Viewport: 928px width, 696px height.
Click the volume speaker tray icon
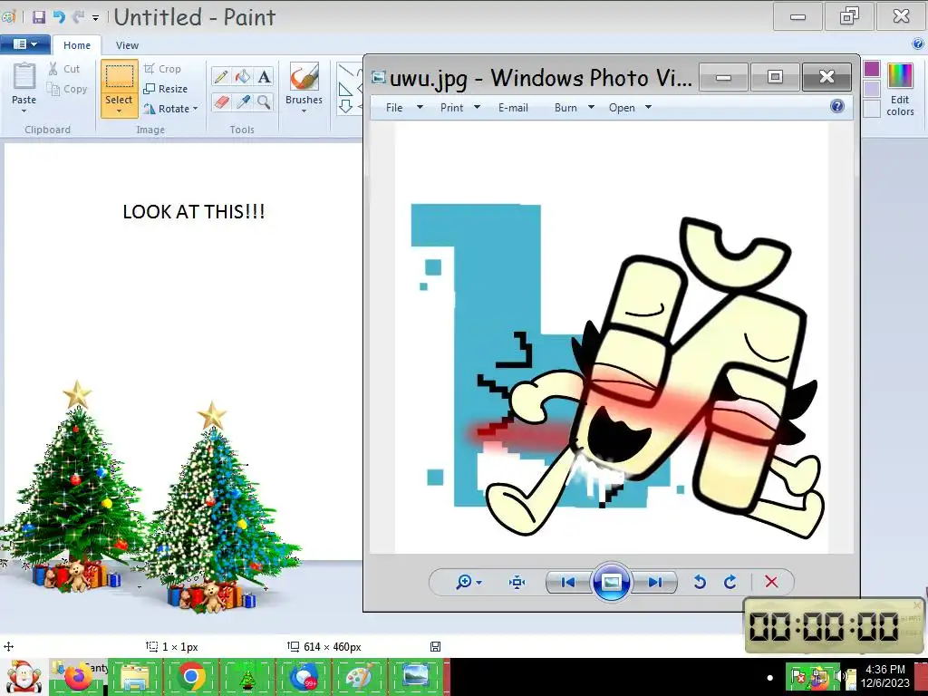839,676
